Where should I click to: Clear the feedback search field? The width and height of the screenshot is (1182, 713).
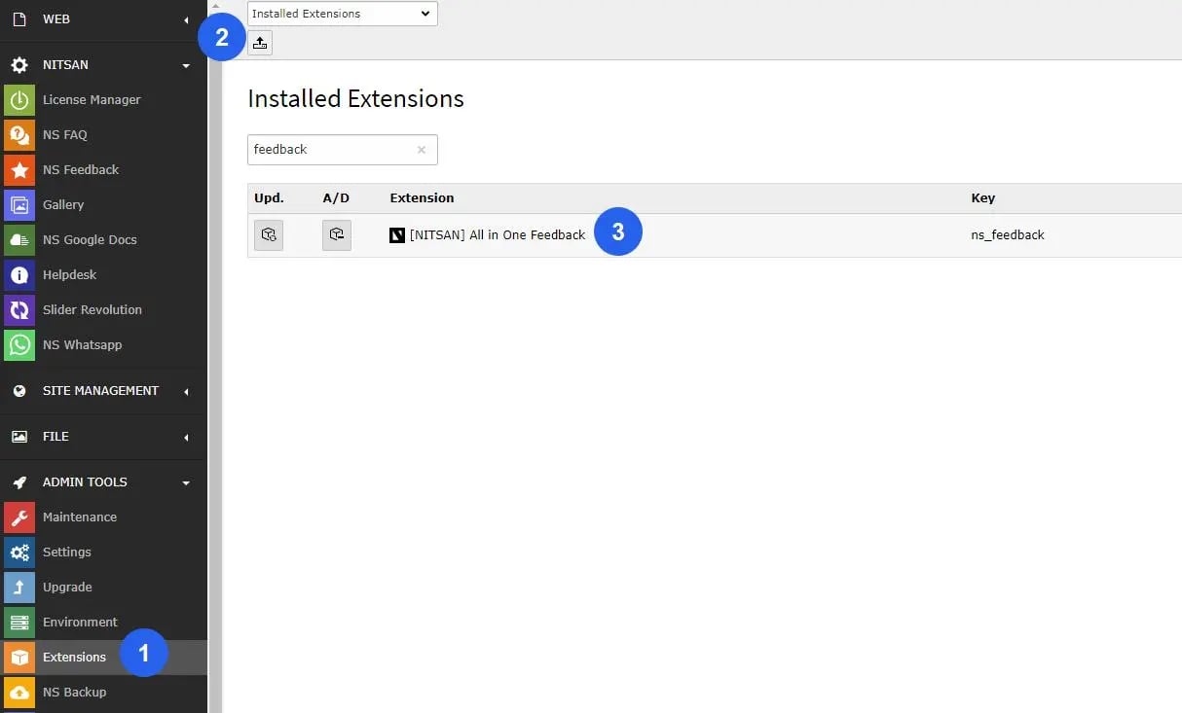pyautogui.click(x=422, y=150)
